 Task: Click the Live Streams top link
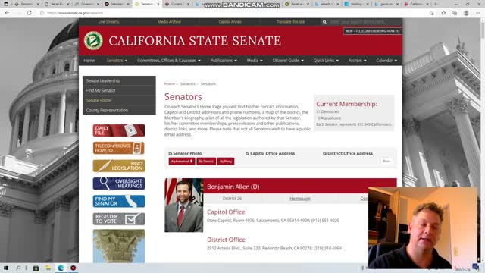(108, 22)
